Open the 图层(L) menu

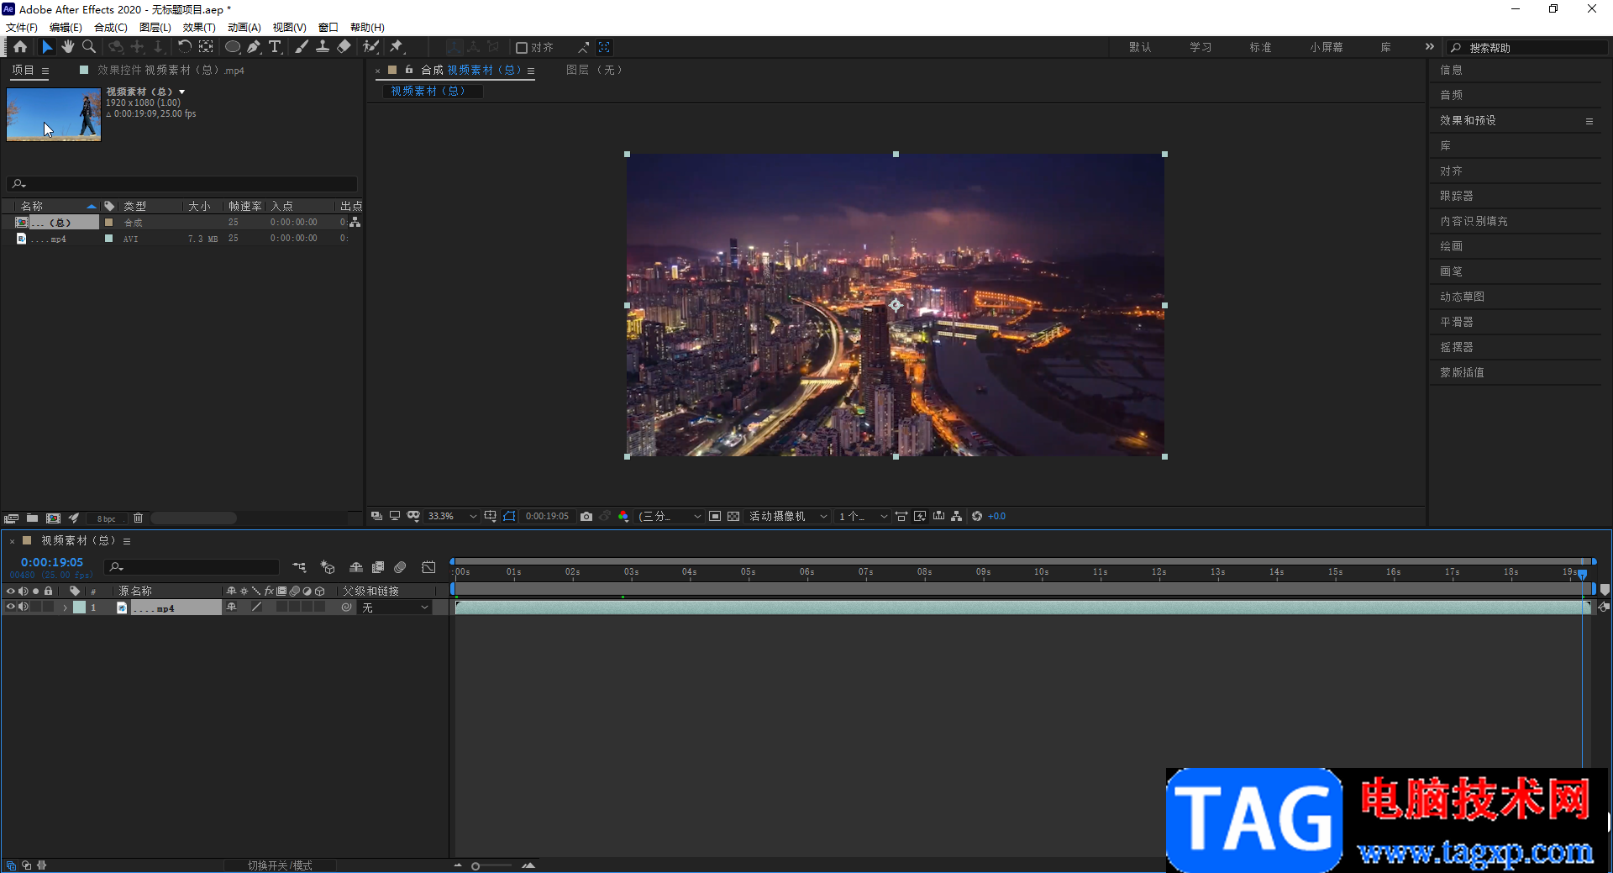pyautogui.click(x=155, y=28)
